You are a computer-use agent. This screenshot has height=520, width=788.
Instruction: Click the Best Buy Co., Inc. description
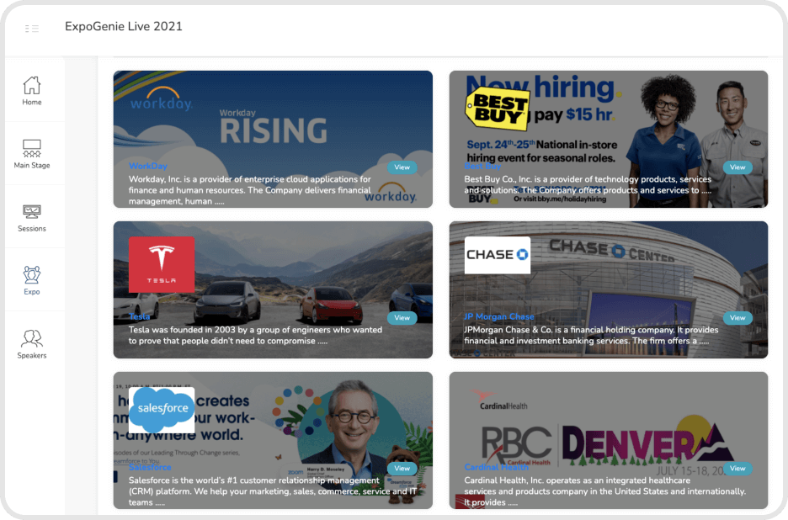pyautogui.click(x=588, y=184)
